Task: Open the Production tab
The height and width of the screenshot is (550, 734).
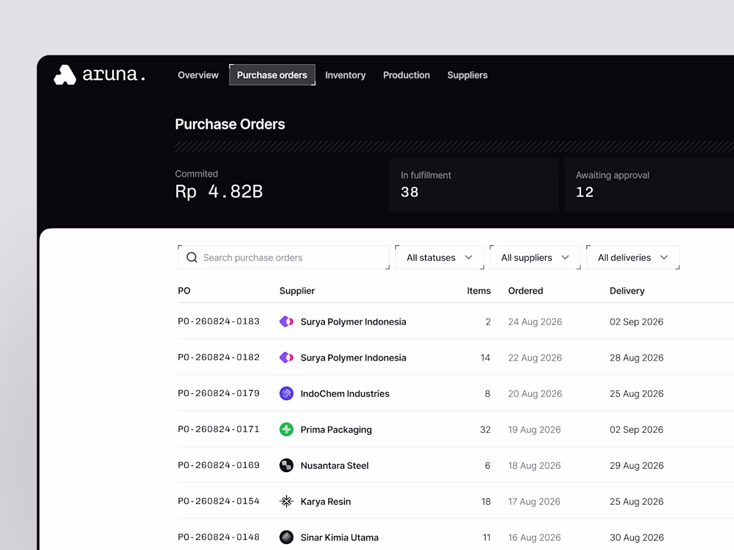Action: tap(406, 75)
